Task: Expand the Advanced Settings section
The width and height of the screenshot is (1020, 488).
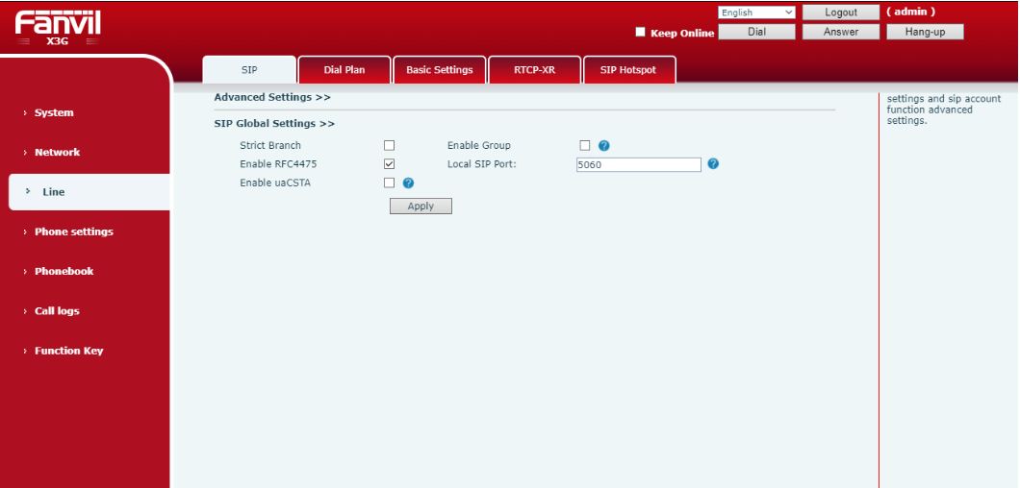Action: point(272,97)
